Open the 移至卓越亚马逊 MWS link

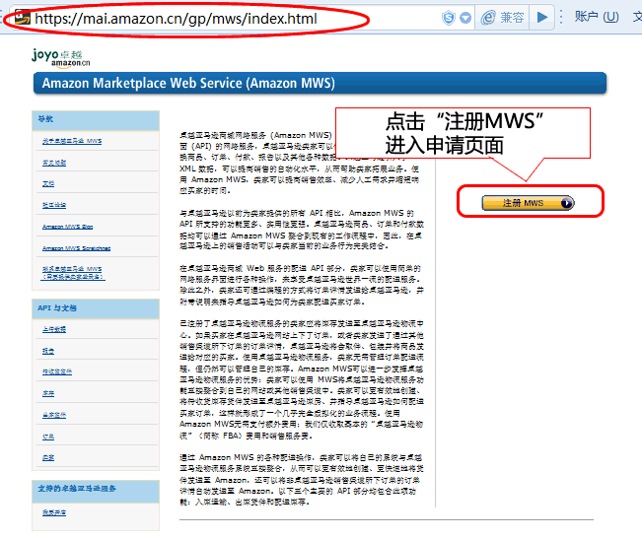[x=73, y=273]
